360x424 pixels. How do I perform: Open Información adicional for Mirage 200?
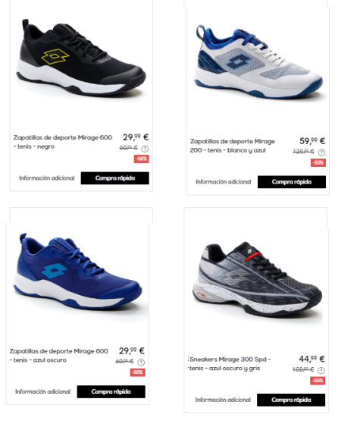coord(224,182)
